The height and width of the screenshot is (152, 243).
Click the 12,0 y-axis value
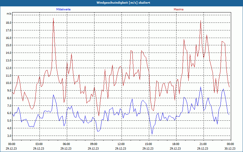coord(9,68)
